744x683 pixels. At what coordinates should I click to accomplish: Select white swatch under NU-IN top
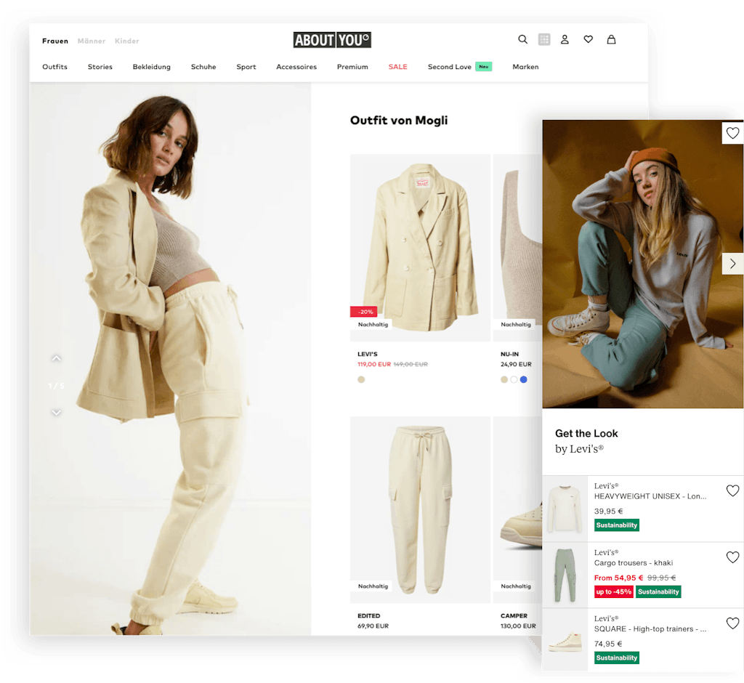coord(514,380)
